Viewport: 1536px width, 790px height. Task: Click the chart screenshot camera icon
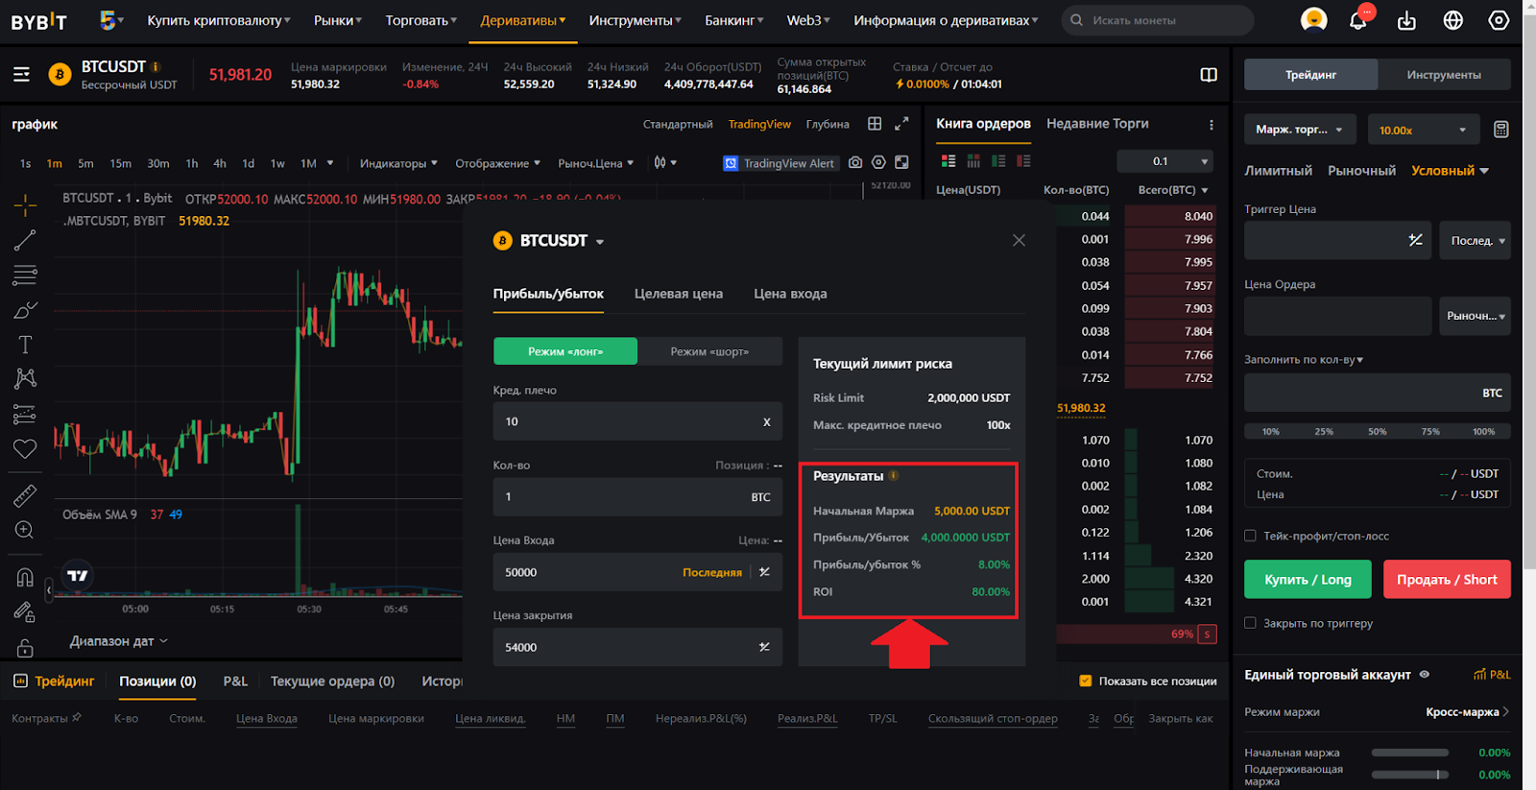855,163
